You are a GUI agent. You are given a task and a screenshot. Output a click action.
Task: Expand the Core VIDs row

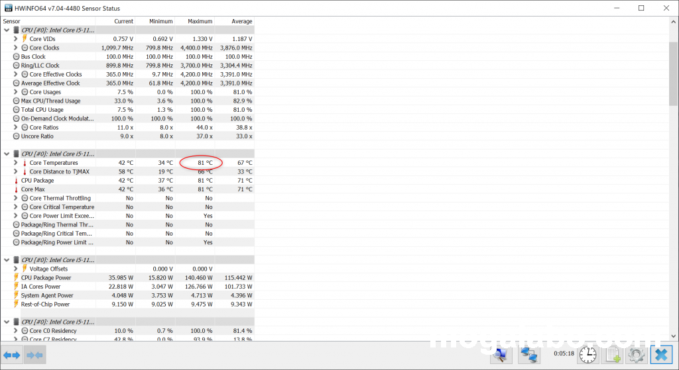pos(16,39)
